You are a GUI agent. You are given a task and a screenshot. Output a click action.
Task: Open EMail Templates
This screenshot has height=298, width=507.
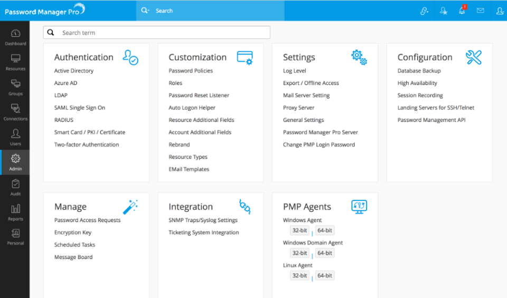tap(189, 169)
